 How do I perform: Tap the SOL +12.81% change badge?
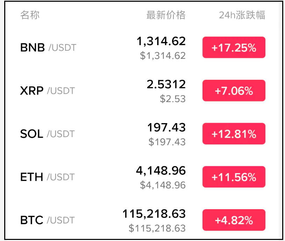(x=234, y=134)
